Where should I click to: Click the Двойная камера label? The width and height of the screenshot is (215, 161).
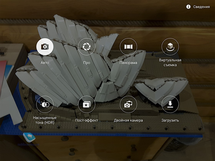pos(128,120)
